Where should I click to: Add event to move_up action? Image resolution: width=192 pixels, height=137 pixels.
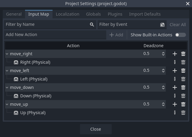pos(174,104)
